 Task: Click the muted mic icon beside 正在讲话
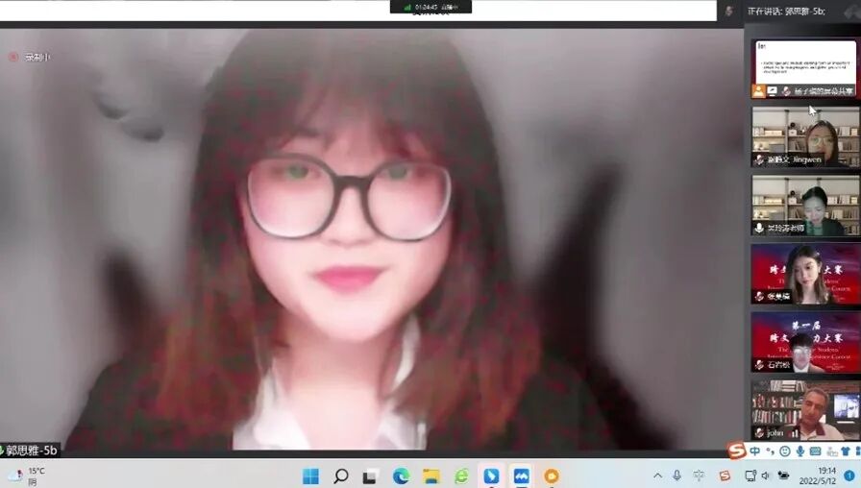[728, 11]
